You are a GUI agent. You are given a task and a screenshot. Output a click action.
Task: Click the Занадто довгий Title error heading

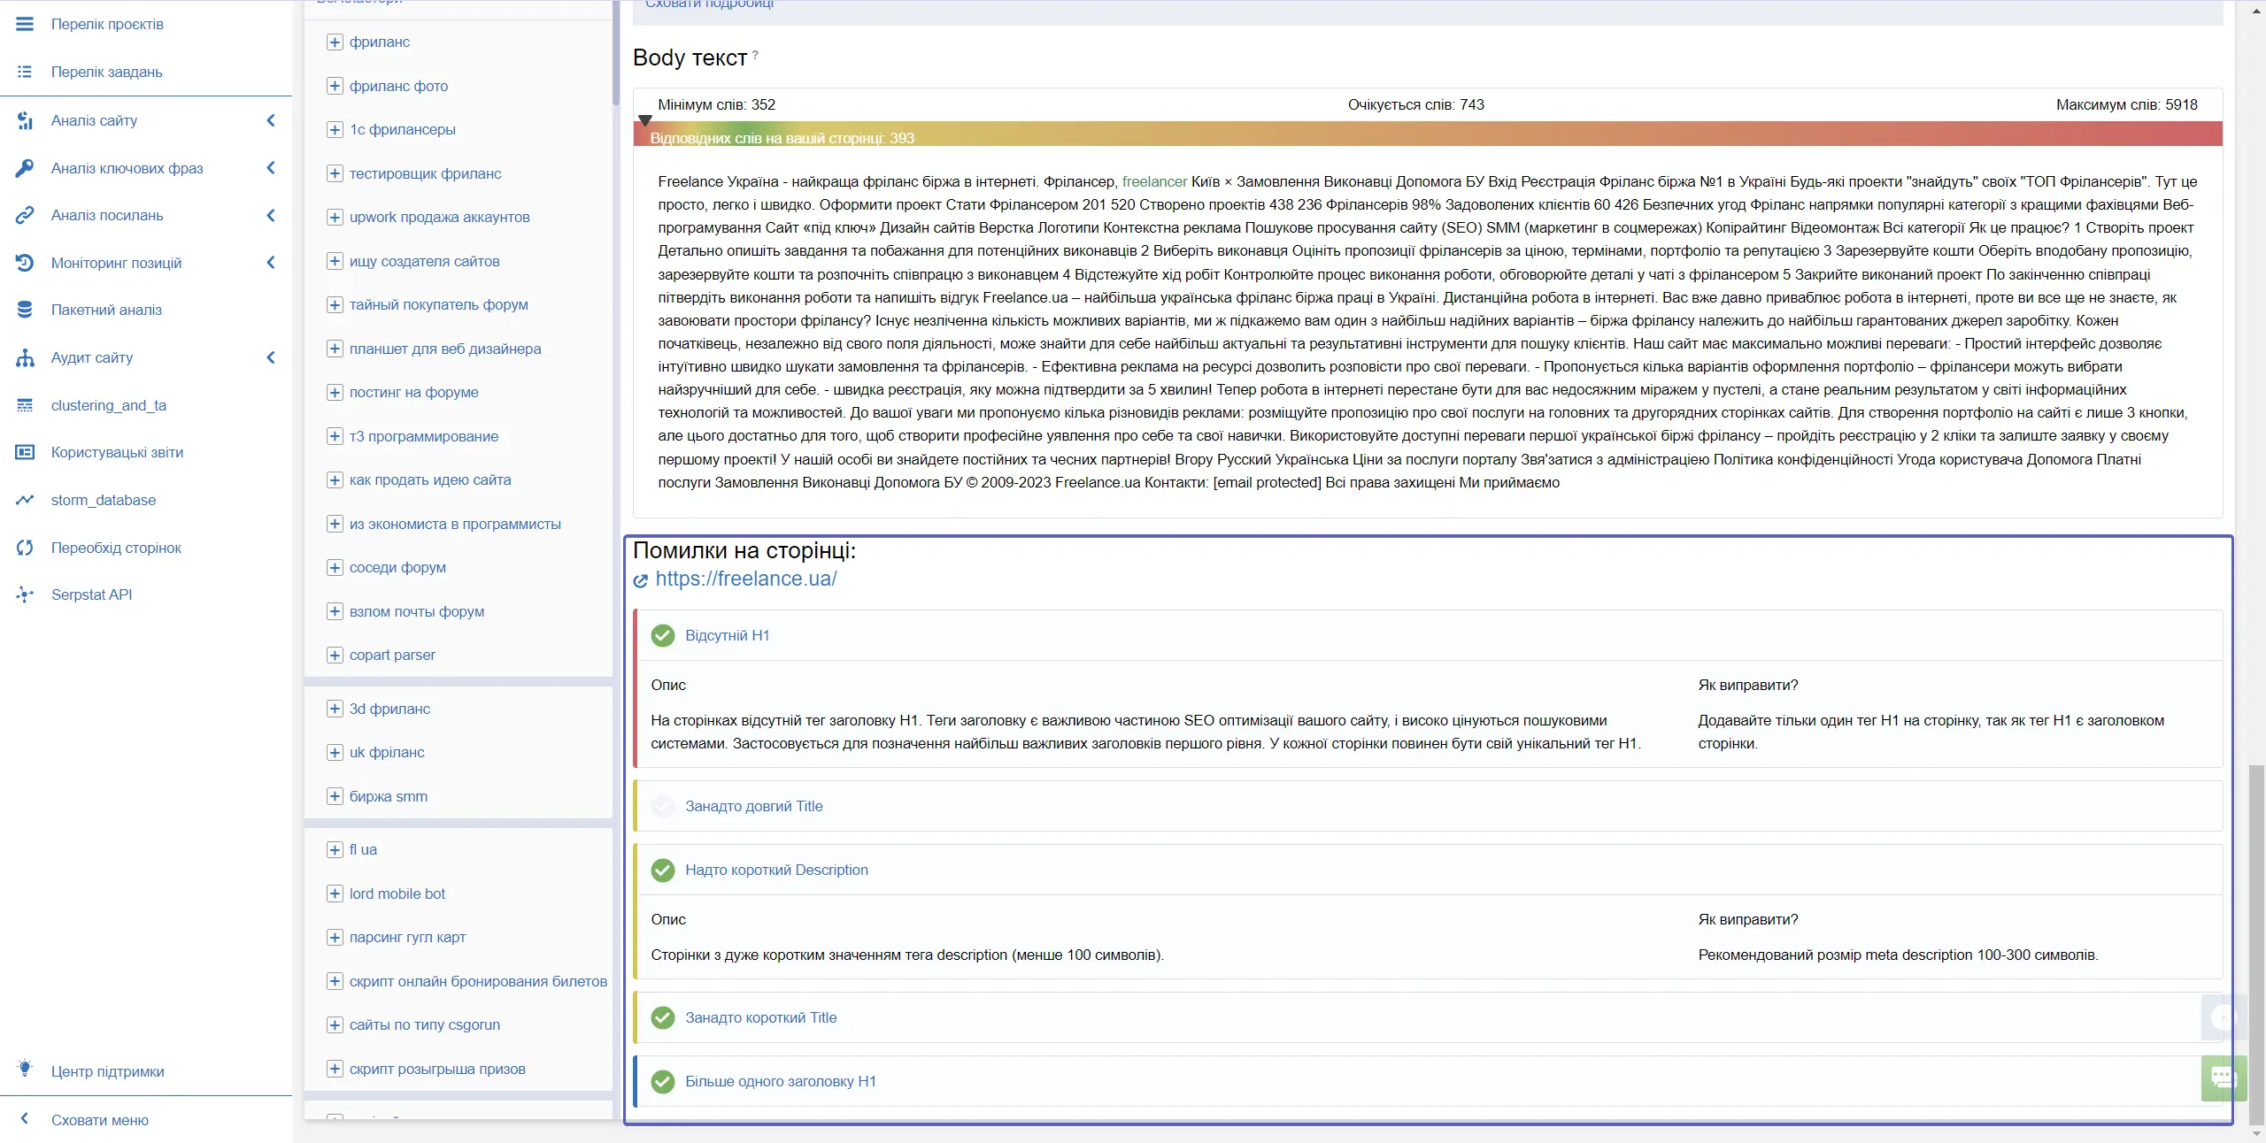click(753, 806)
